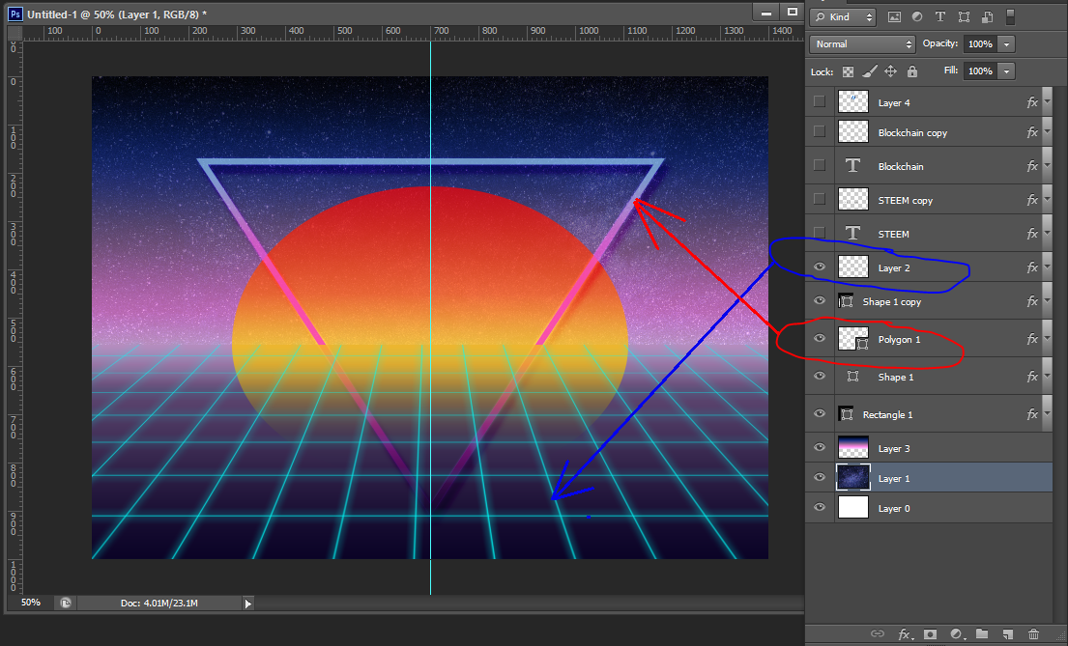
Task: Show the Blockchain text layer
Action: 820,165
